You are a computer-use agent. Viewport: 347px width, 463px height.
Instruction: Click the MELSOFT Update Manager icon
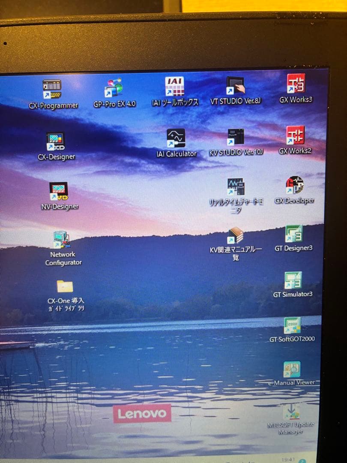(x=290, y=412)
